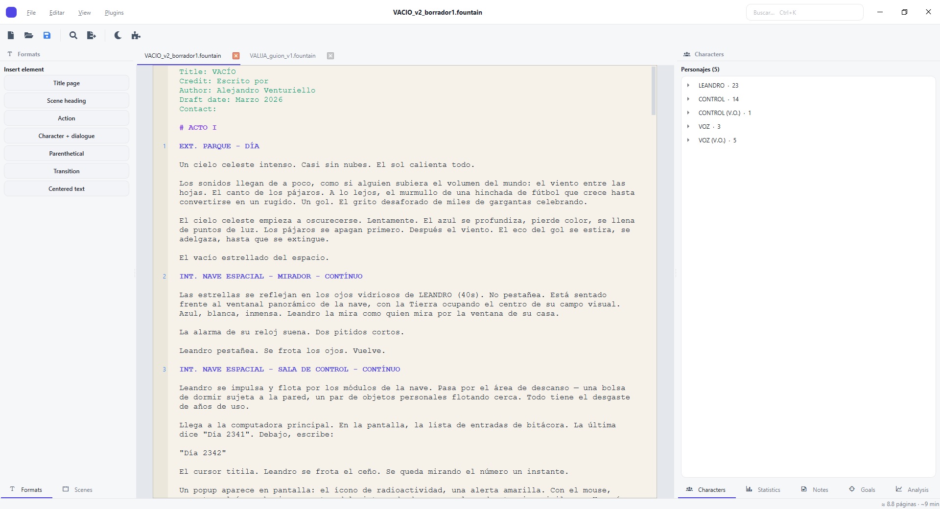This screenshot has width=940, height=509.
Task: Open a file with the folder icon
Action: click(x=29, y=35)
